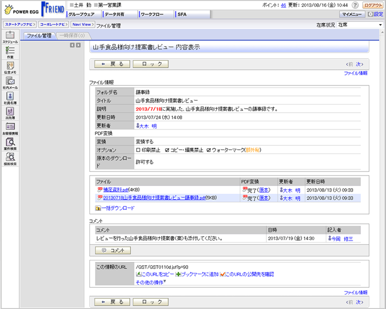Open the Navi View button
The height and width of the screenshot is (309, 386).
83,25
